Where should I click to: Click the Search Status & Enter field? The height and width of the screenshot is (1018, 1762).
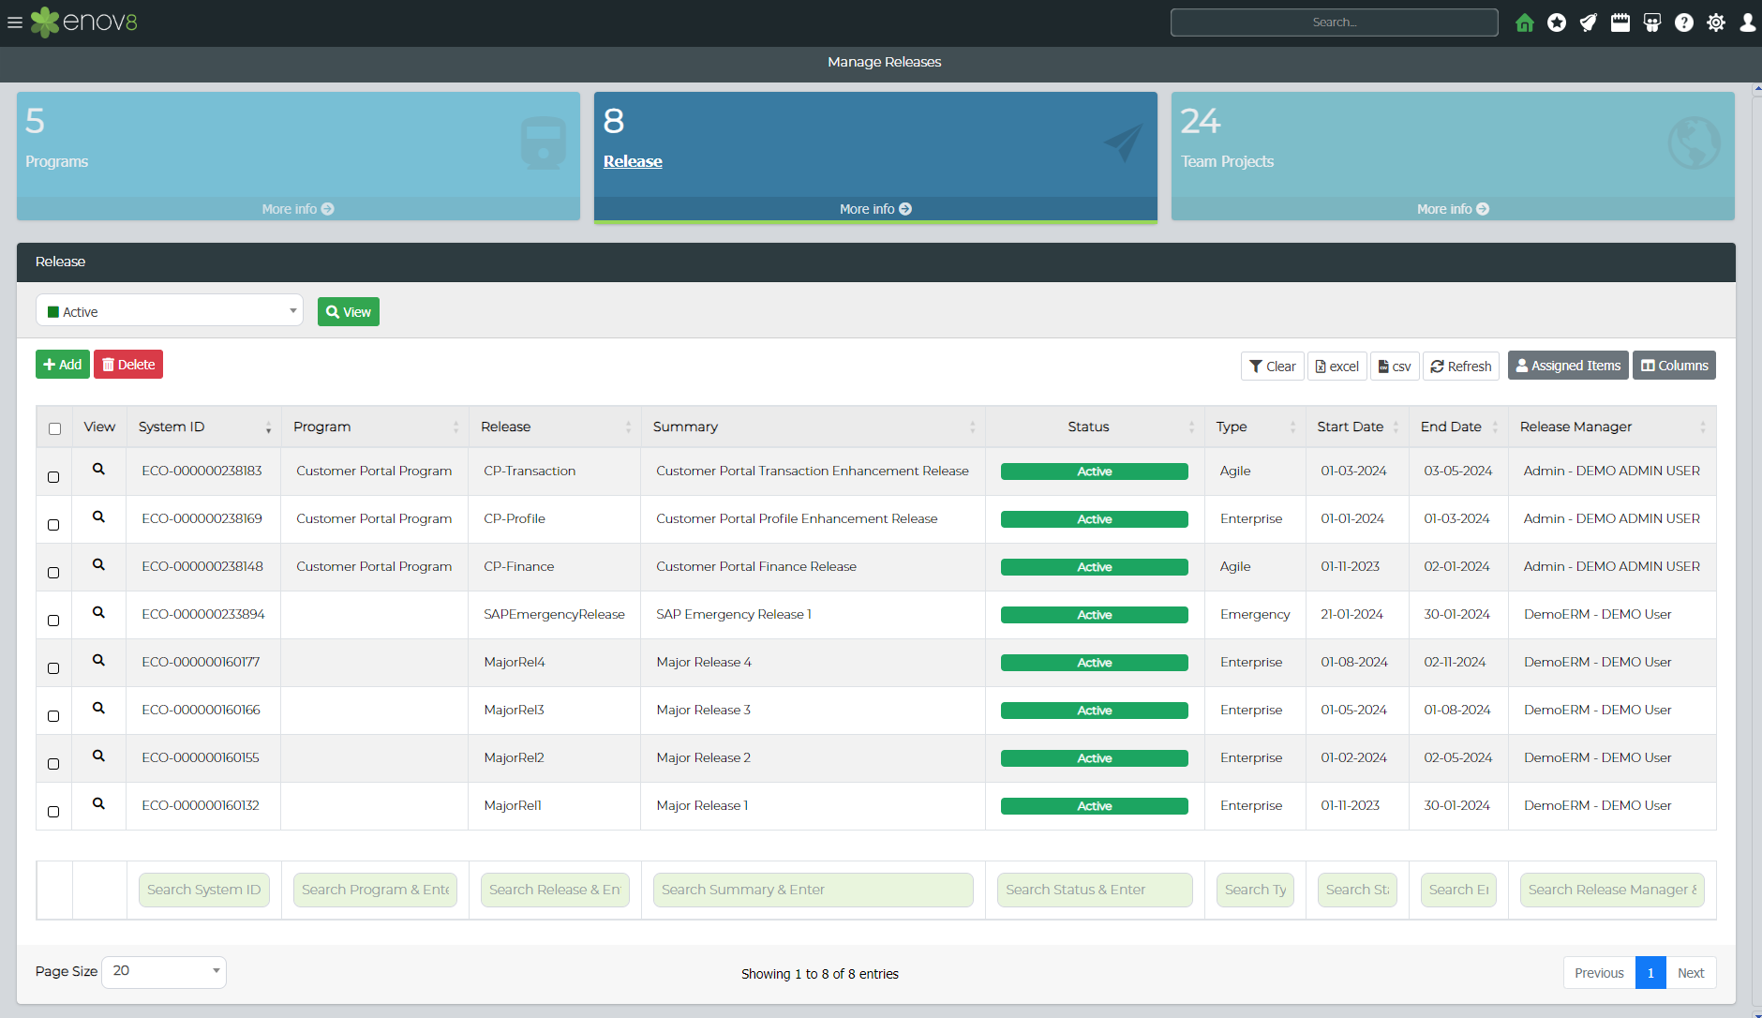(1095, 890)
